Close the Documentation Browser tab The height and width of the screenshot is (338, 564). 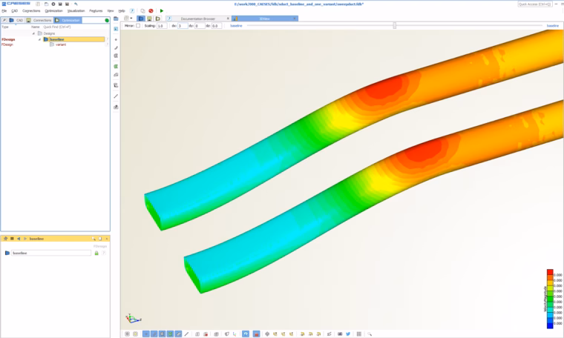click(228, 19)
